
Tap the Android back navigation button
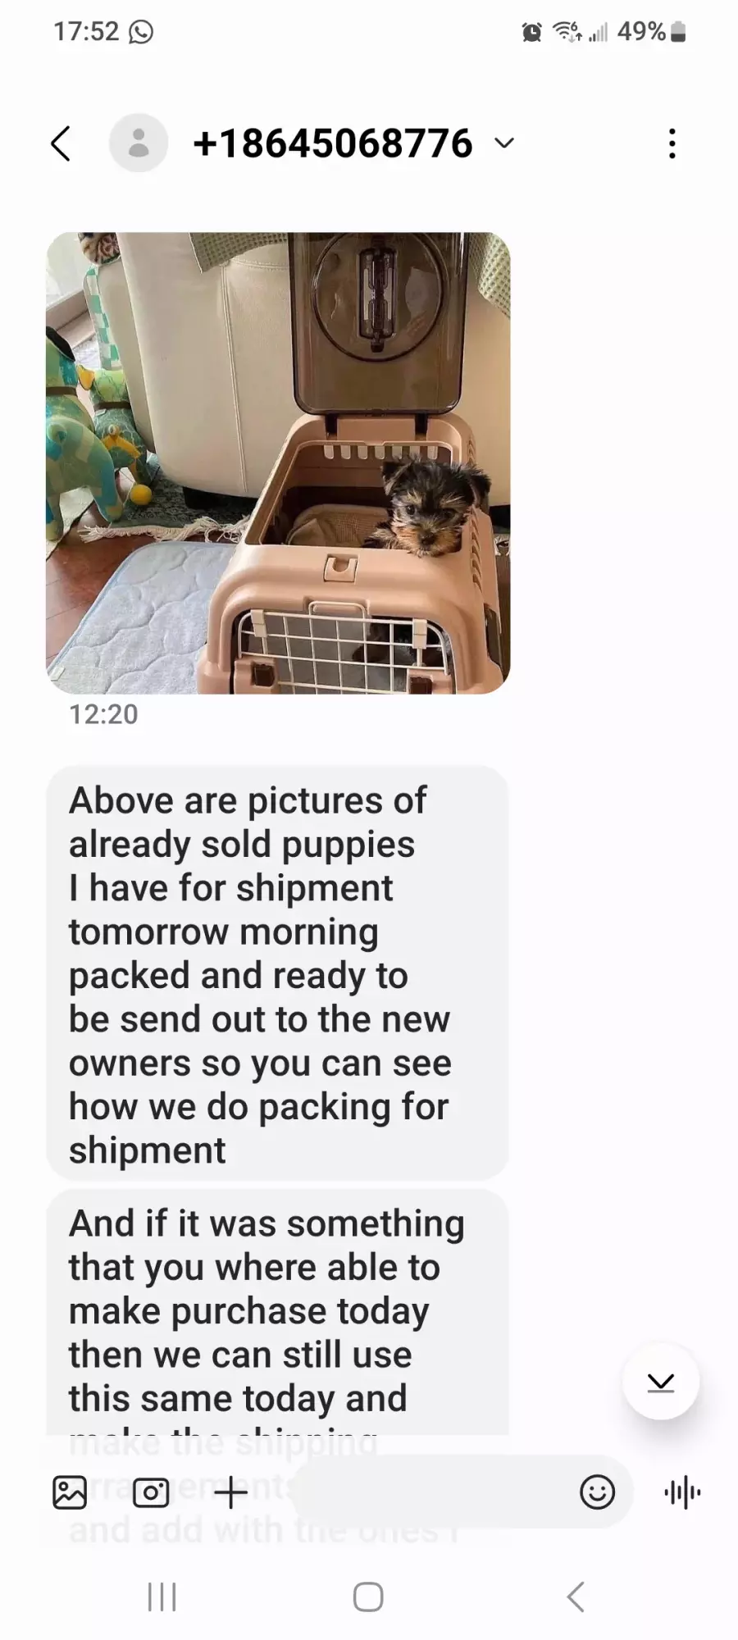point(576,1597)
